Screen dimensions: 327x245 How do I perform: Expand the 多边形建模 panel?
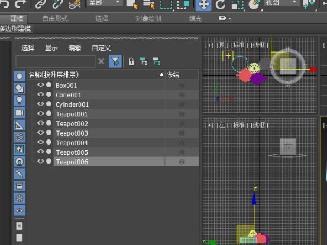tap(16, 28)
